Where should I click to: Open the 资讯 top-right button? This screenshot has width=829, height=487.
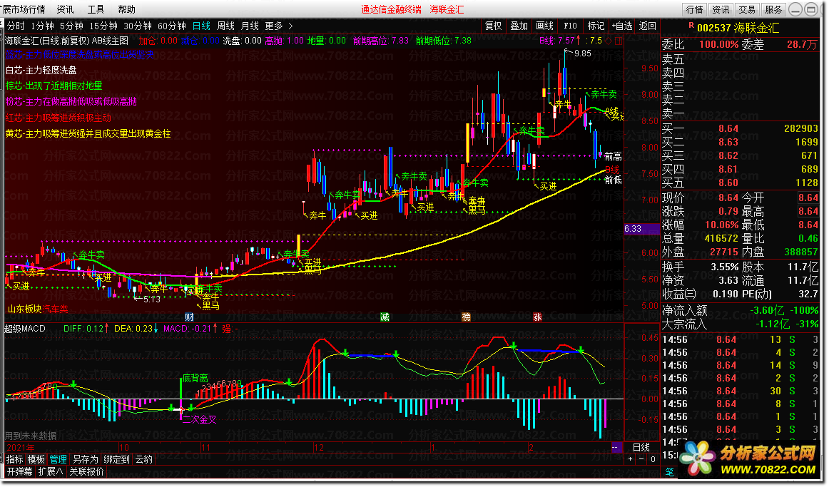[x=720, y=9]
